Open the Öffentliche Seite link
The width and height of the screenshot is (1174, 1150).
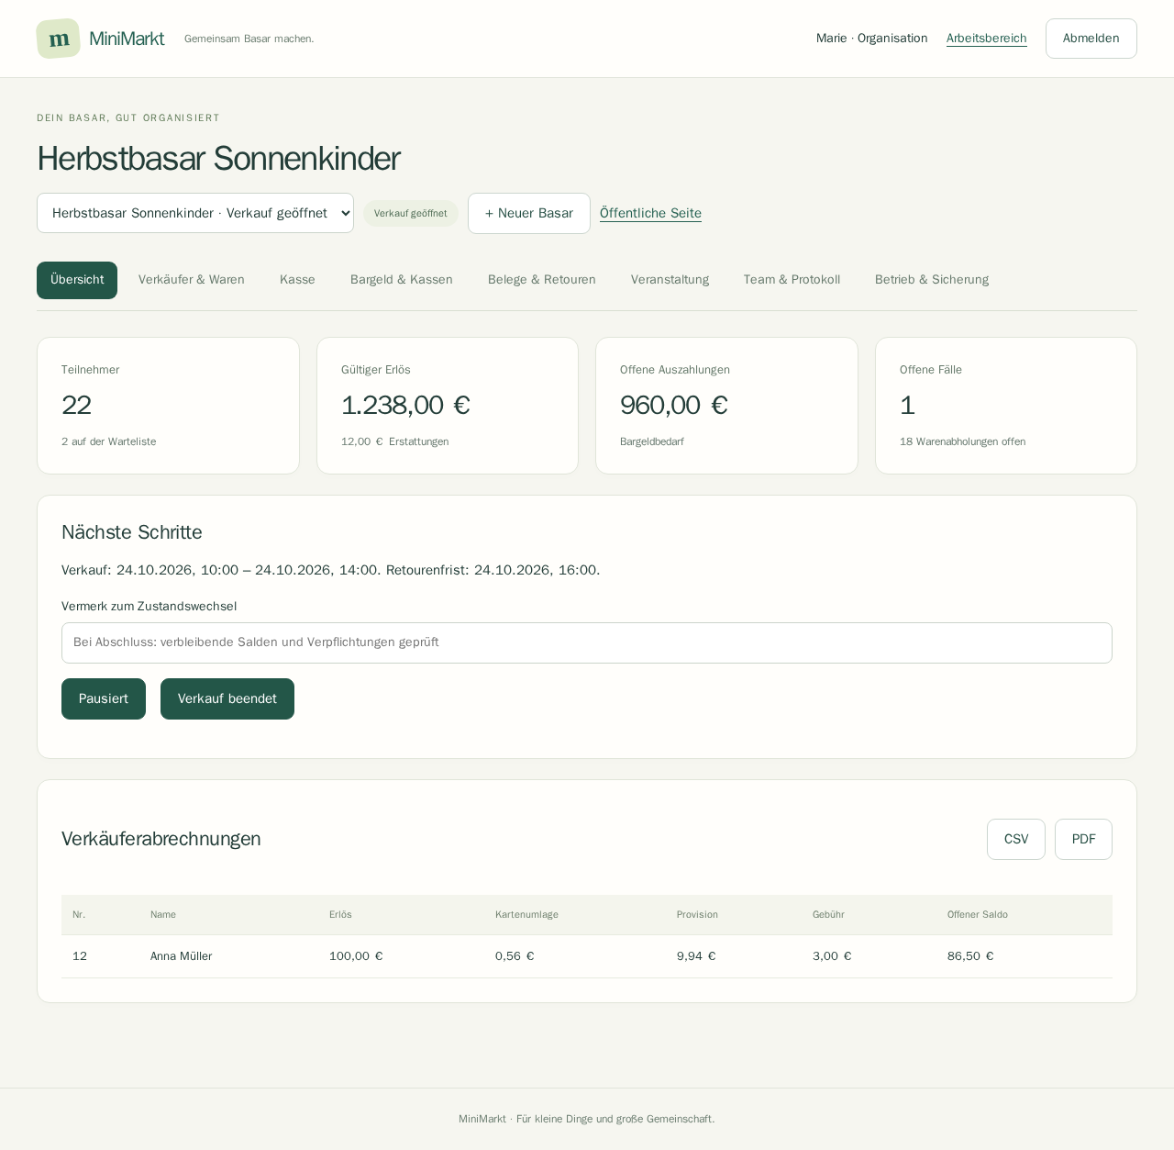point(650,213)
